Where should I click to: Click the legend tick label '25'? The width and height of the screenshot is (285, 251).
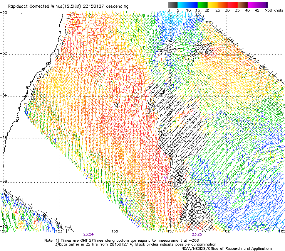218,10
